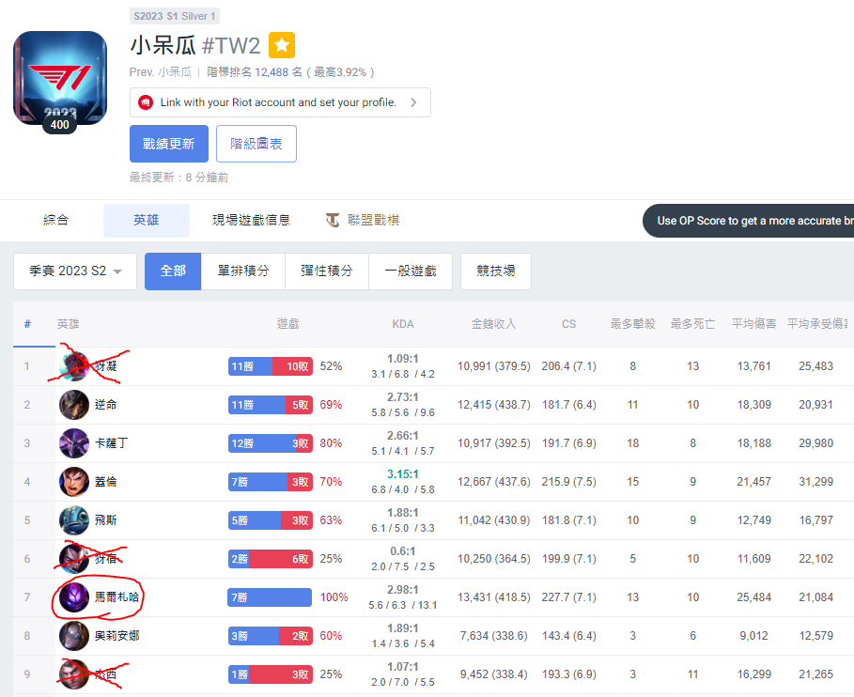Open the 季賽 2023 S2 season dropdown
The image size is (854, 697).
tap(75, 271)
